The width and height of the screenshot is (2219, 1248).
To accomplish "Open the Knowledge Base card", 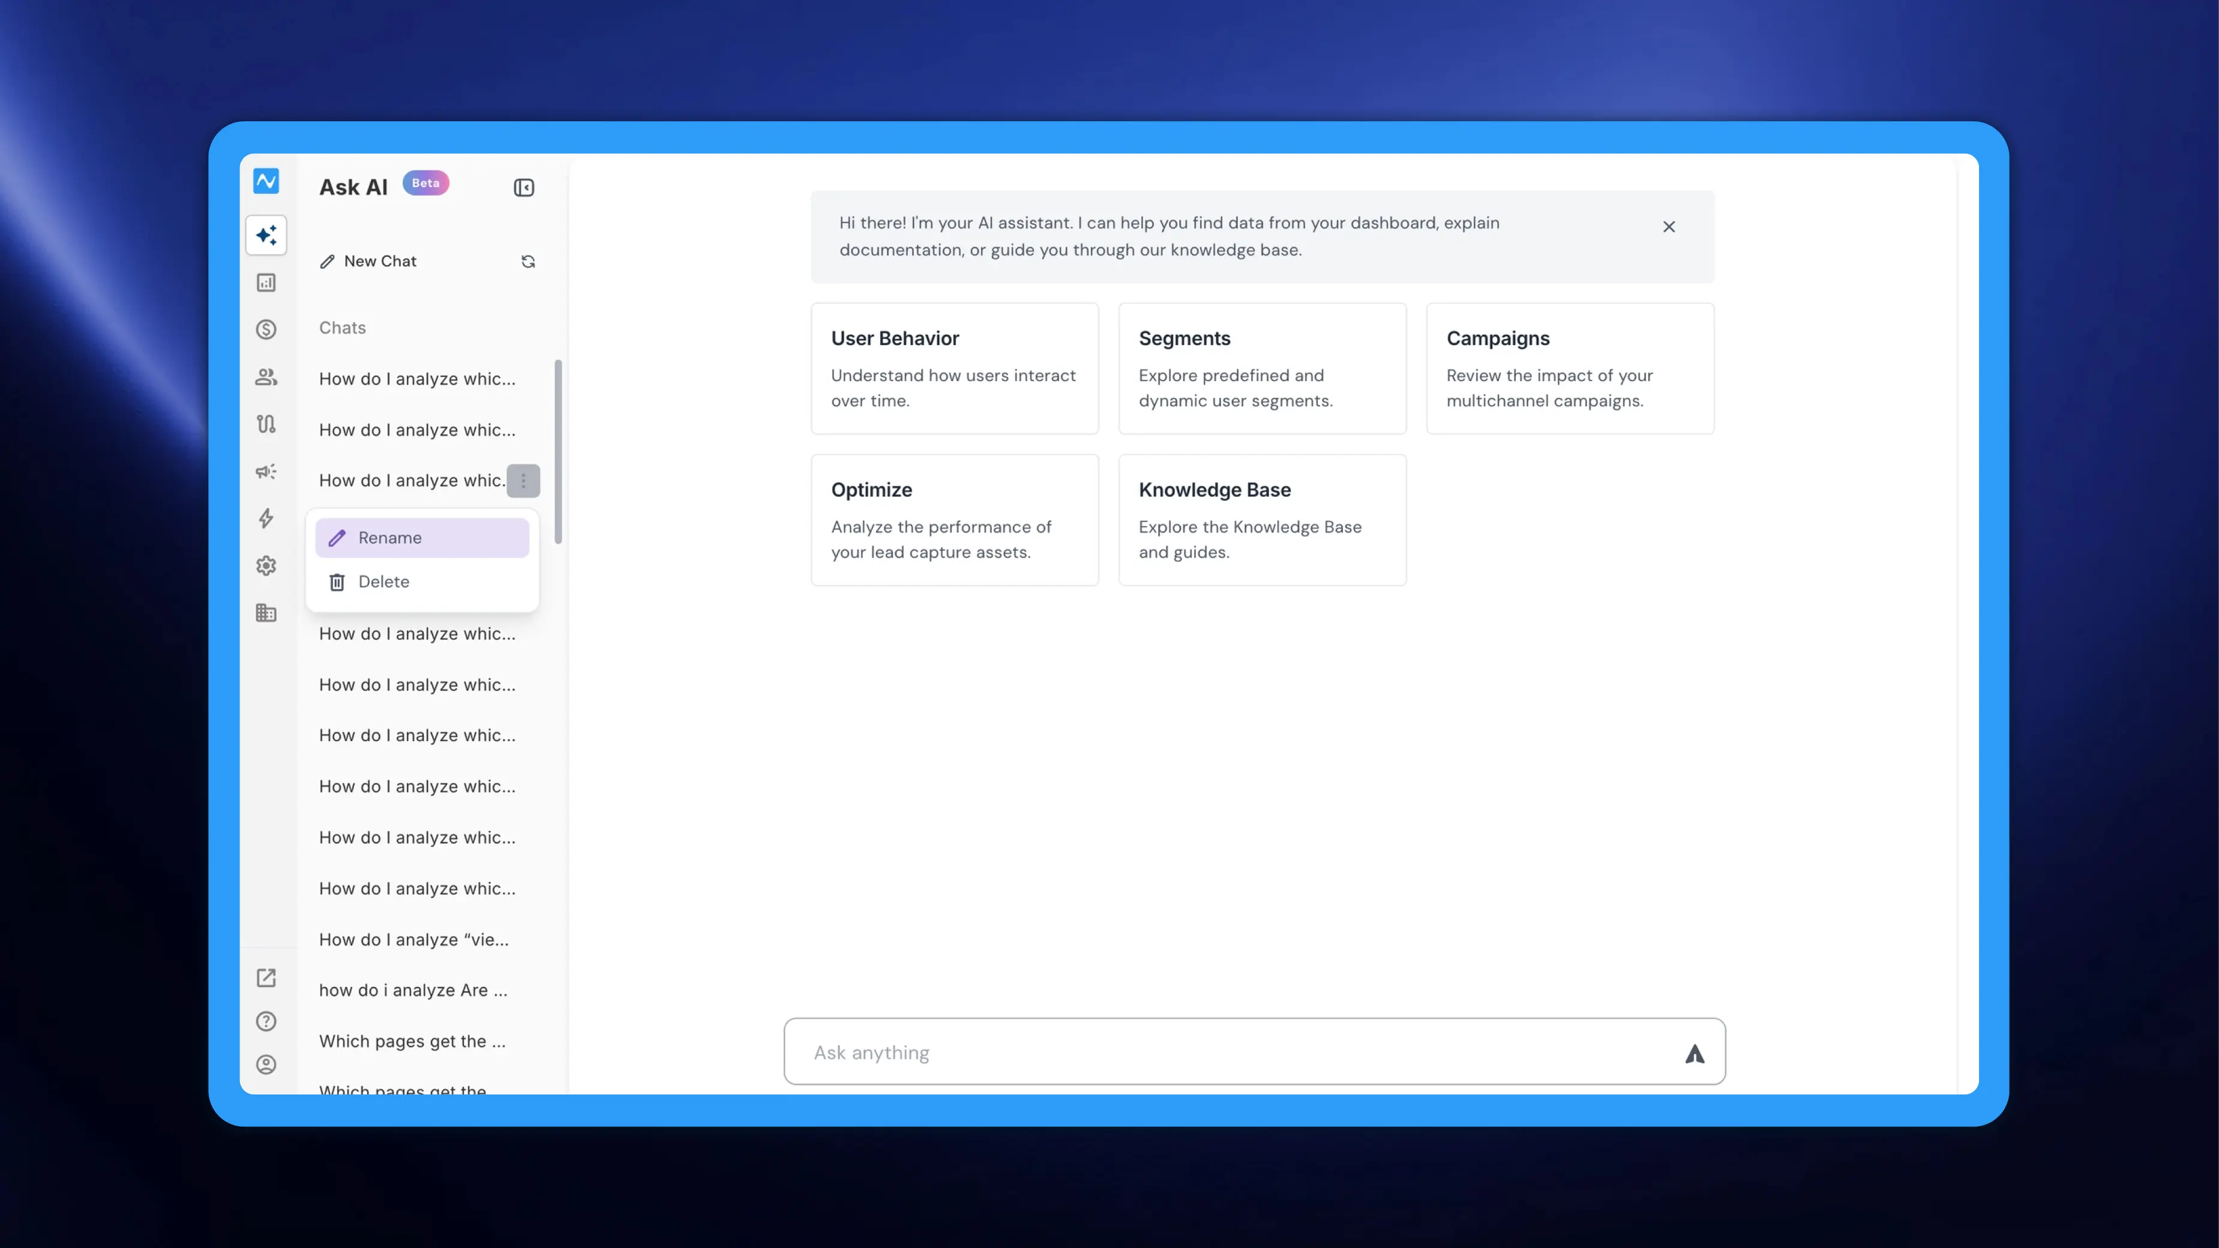I will pos(1262,520).
